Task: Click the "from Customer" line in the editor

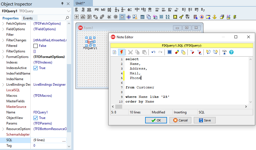Action: point(140,87)
